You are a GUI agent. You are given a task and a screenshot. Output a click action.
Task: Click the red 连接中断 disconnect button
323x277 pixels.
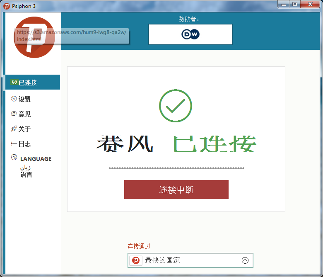pyautogui.click(x=176, y=190)
